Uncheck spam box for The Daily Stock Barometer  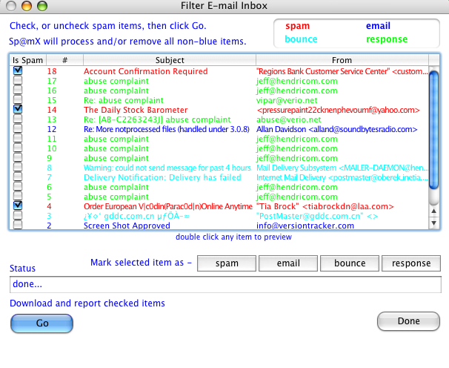(18, 109)
